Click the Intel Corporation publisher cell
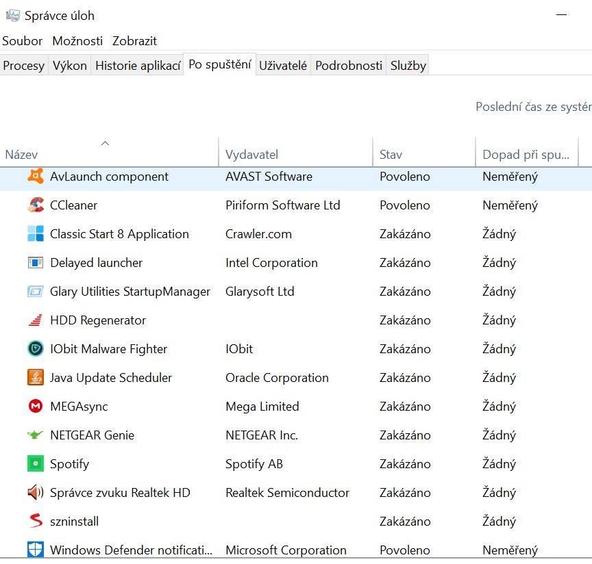 click(x=271, y=263)
